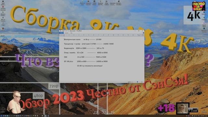Click the webcam thumbnail next to '+18'
The image size is (208, 117).
[183, 108]
